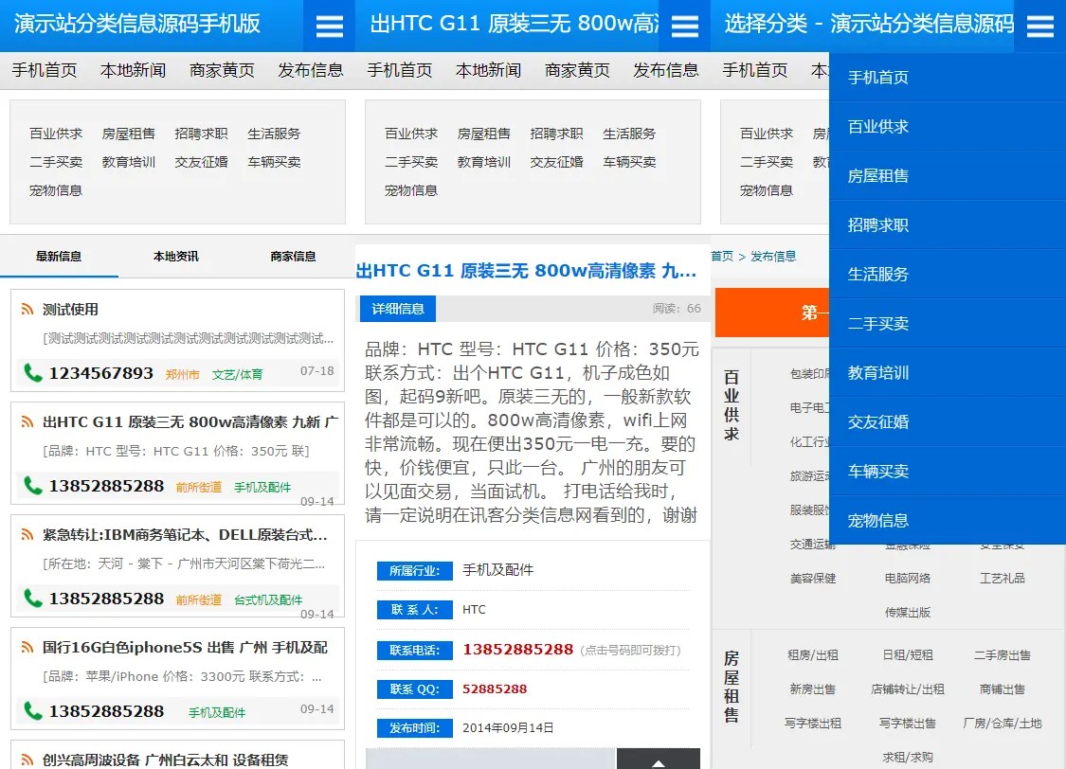Choose 厂房/仓库/土地 subcategory
This screenshot has width=1066, height=769.
click(x=1003, y=723)
